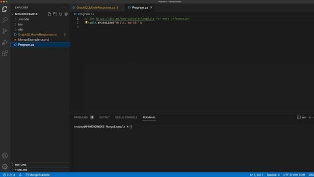Image resolution: width=314 pixels, height=177 pixels.
Task: Open the DEBUG CONSOLE panel tab
Action: pyautogui.click(x=126, y=117)
